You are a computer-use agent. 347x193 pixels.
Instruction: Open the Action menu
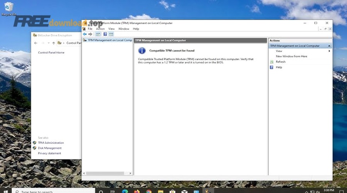click(x=100, y=29)
